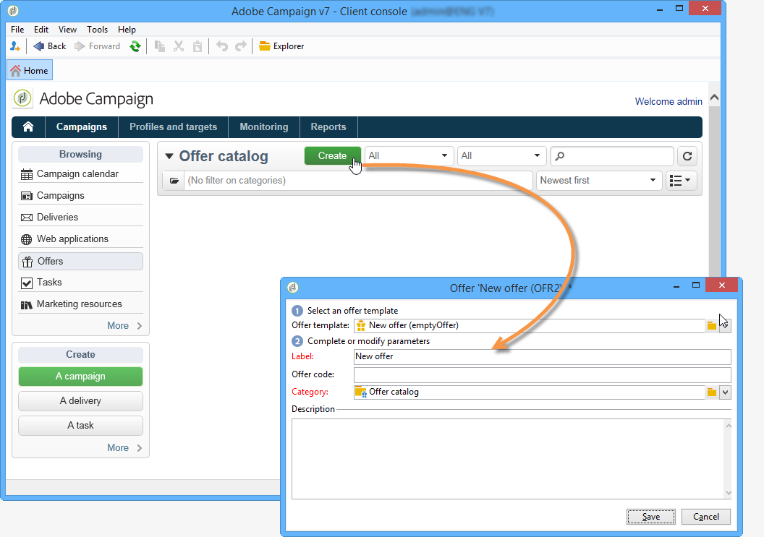Viewport: 764px width, 537px height.
Task: Click the description scroll up arrow
Action: click(x=729, y=426)
